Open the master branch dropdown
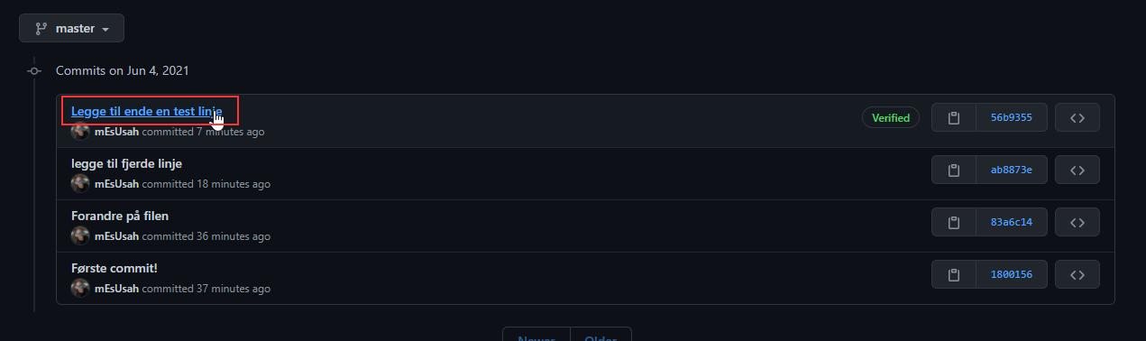Screen dimensions: 1146x341 71,28
